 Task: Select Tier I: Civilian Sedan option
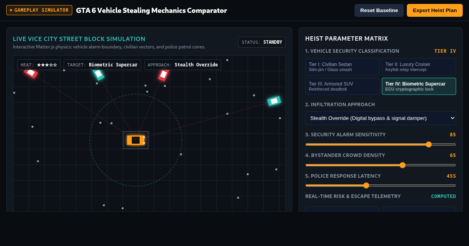342,67
